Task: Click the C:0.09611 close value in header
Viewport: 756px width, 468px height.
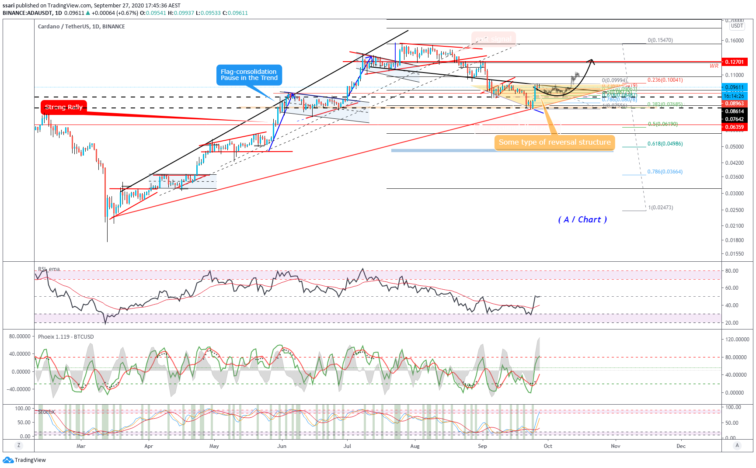Action: pos(235,13)
